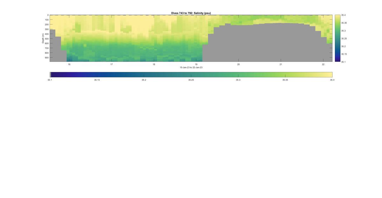The width and height of the screenshot is (382, 198).
Task: Click "35.35" label under the horizontal colorbar
Action: coord(285,80)
